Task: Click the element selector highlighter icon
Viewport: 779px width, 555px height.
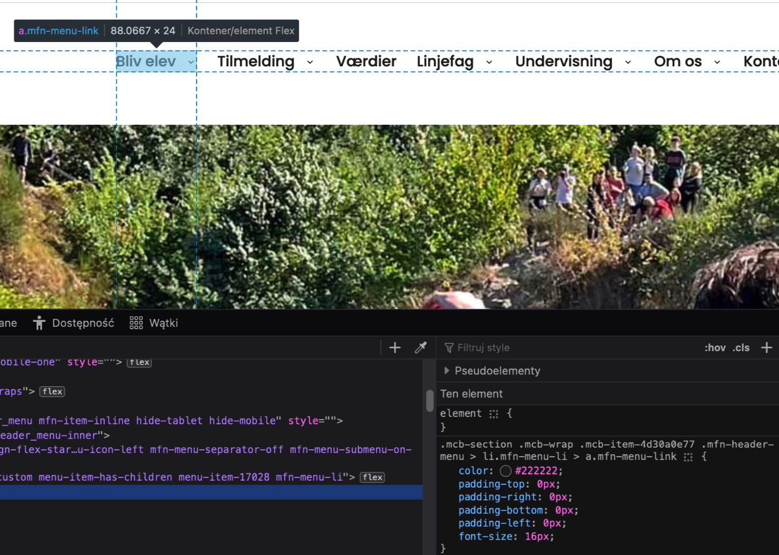Action: click(x=494, y=414)
